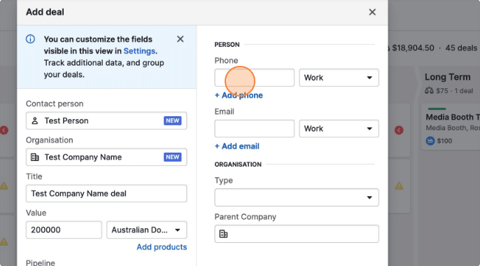This screenshot has height=266, width=480.
Task: Click the Title field with Test Company Name deal
Action: click(x=106, y=193)
